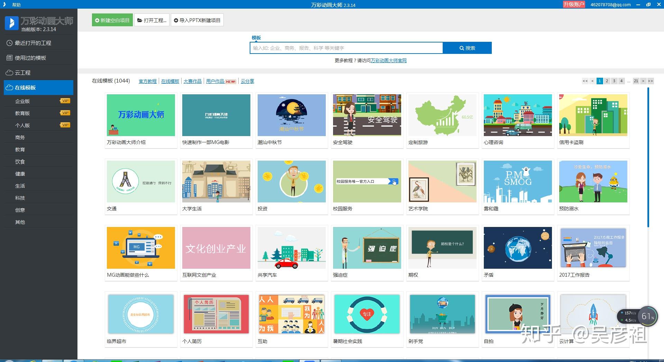This screenshot has width=664, height=362.
Task: Open the 万彩动画大师官网 link
Action: (389, 60)
